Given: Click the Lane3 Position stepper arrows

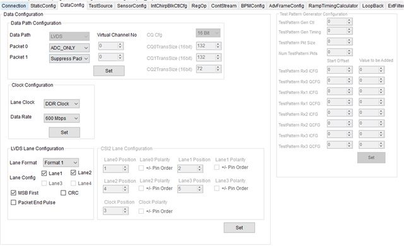Looking at the screenshot, I should (x=199, y=189).
